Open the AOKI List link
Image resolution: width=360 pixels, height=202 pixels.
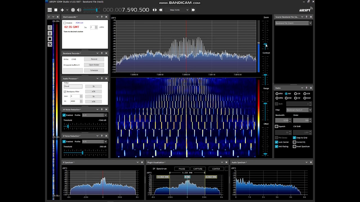pyautogui.click(x=80, y=23)
